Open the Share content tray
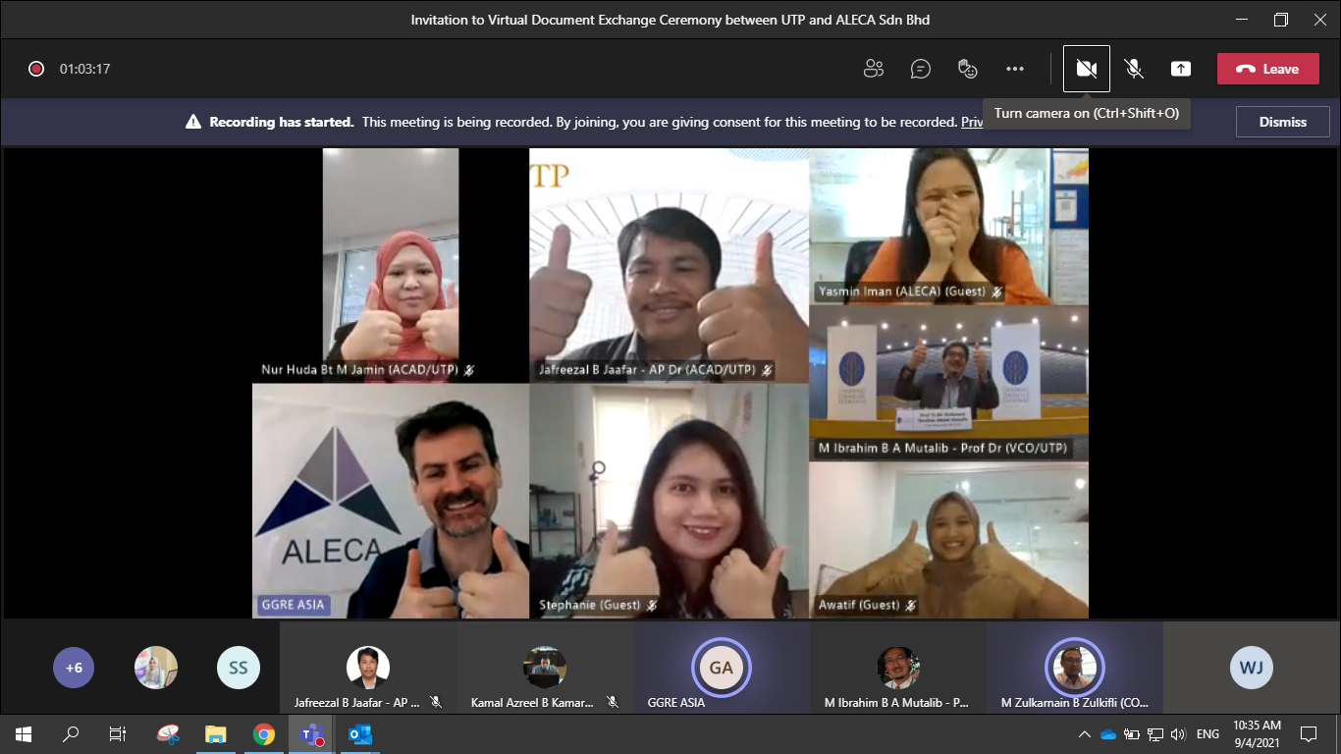Viewport: 1341px width, 754px height. (1181, 69)
